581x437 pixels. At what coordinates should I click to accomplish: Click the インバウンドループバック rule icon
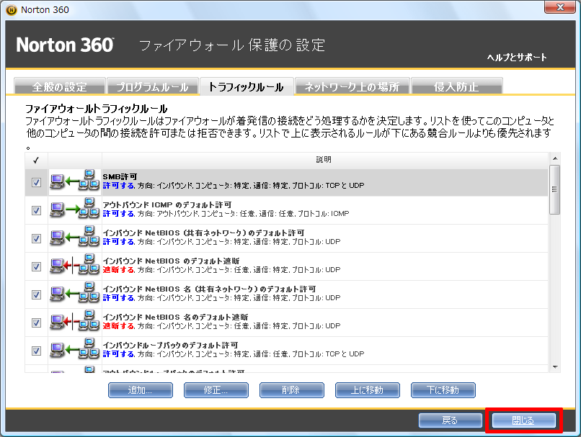click(x=74, y=351)
